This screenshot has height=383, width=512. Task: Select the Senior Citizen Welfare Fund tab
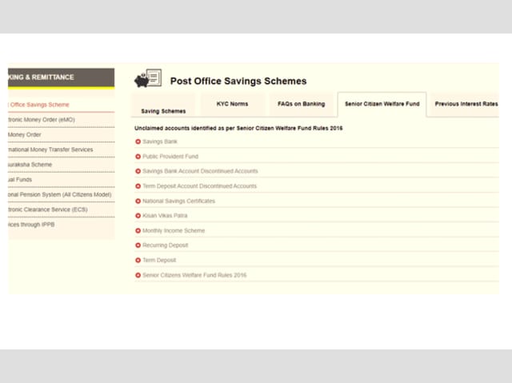point(382,104)
